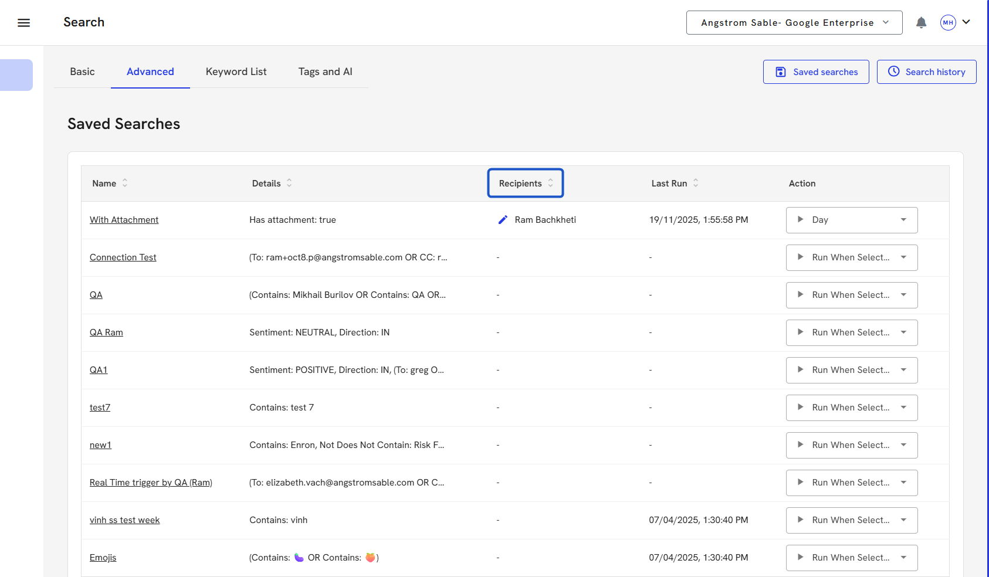Sort by Details column arrows
Viewport: 989px width, 577px height.
pyautogui.click(x=289, y=184)
